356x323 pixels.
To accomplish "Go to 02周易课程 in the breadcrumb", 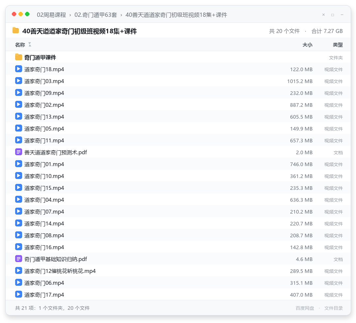I will [51, 15].
